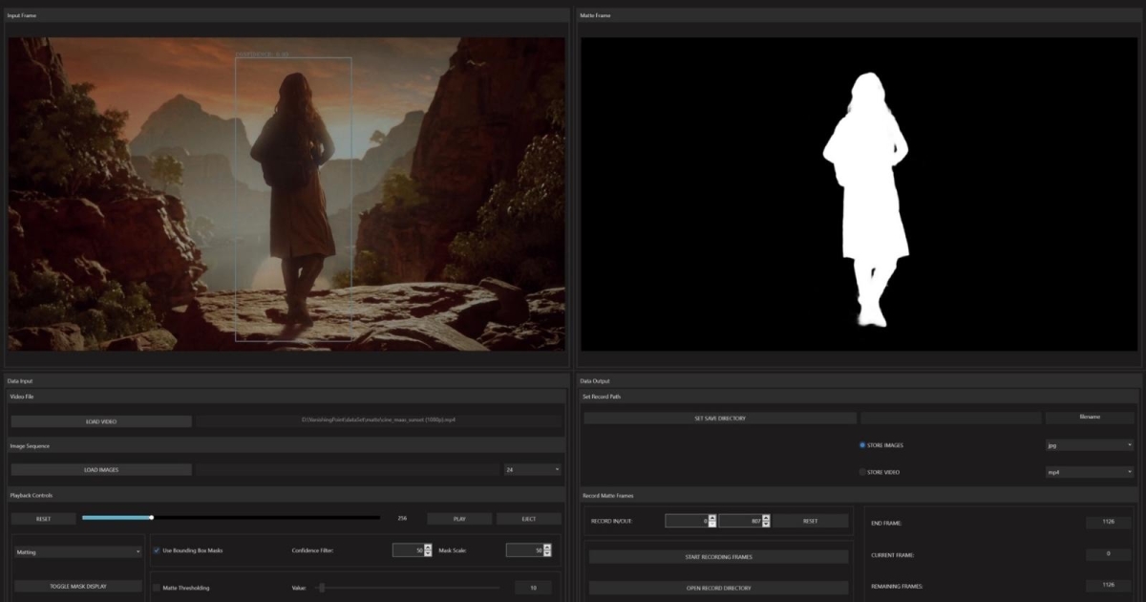This screenshot has width=1146, height=602.
Task: Click the REMAINING FRAMES value 1126
Action: click(1110, 586)
